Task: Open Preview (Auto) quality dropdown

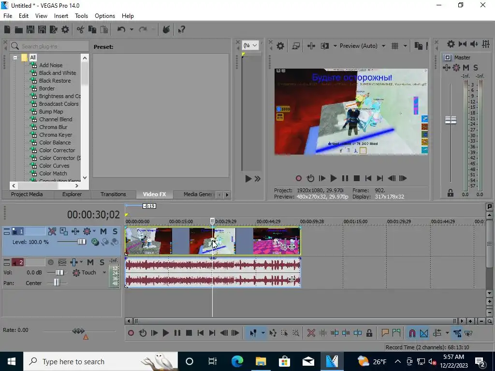Action: (383, 46)
